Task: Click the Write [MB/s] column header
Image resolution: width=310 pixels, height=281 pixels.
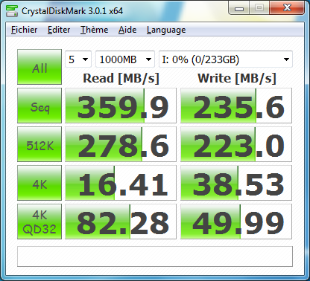Action: coord(237,78)
